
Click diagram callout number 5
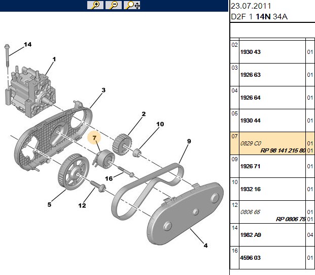point(49,205)
